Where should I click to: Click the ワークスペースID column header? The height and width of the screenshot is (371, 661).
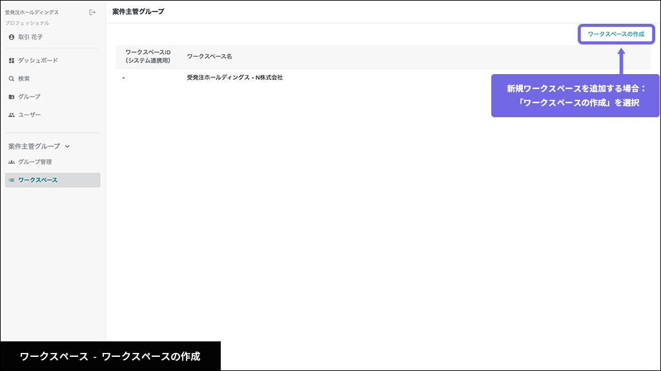(148, 57)
